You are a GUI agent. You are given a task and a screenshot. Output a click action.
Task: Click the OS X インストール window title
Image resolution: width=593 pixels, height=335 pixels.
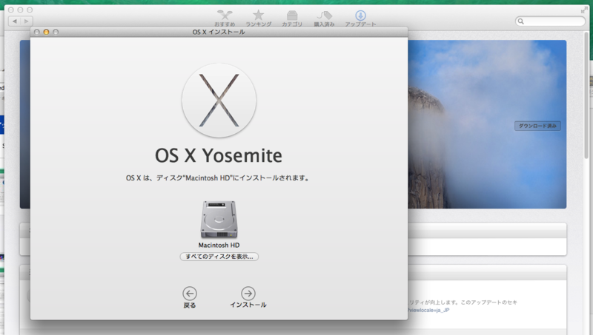pyautogui.click(x=219, y=32)
